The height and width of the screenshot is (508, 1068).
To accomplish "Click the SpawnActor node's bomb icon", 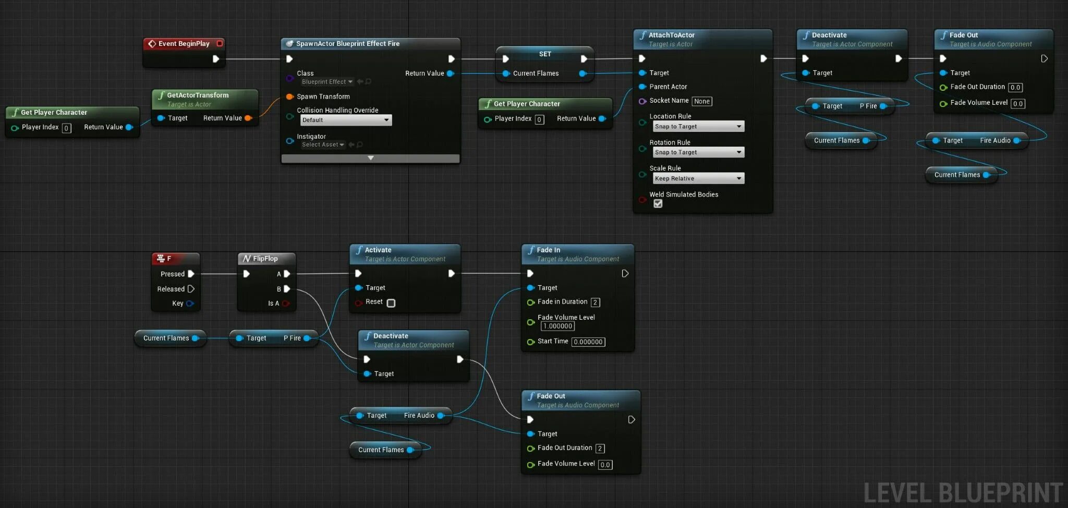I will coord(290,44).
